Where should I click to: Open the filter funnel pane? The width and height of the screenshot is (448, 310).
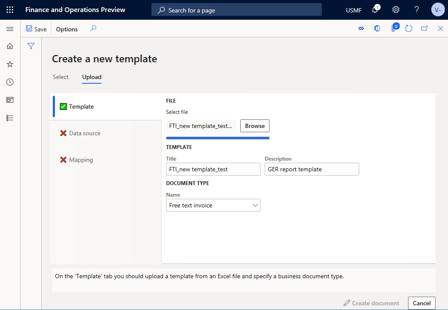pos(31,46)
